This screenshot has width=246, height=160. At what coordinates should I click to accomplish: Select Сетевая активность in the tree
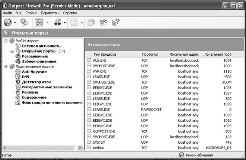(41, 46)
